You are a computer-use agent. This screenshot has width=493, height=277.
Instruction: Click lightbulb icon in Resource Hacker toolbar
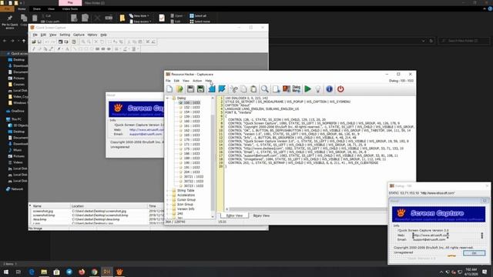[x=318, y=89]
